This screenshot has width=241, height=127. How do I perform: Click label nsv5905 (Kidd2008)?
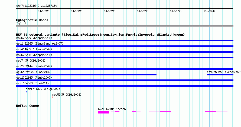67,95
